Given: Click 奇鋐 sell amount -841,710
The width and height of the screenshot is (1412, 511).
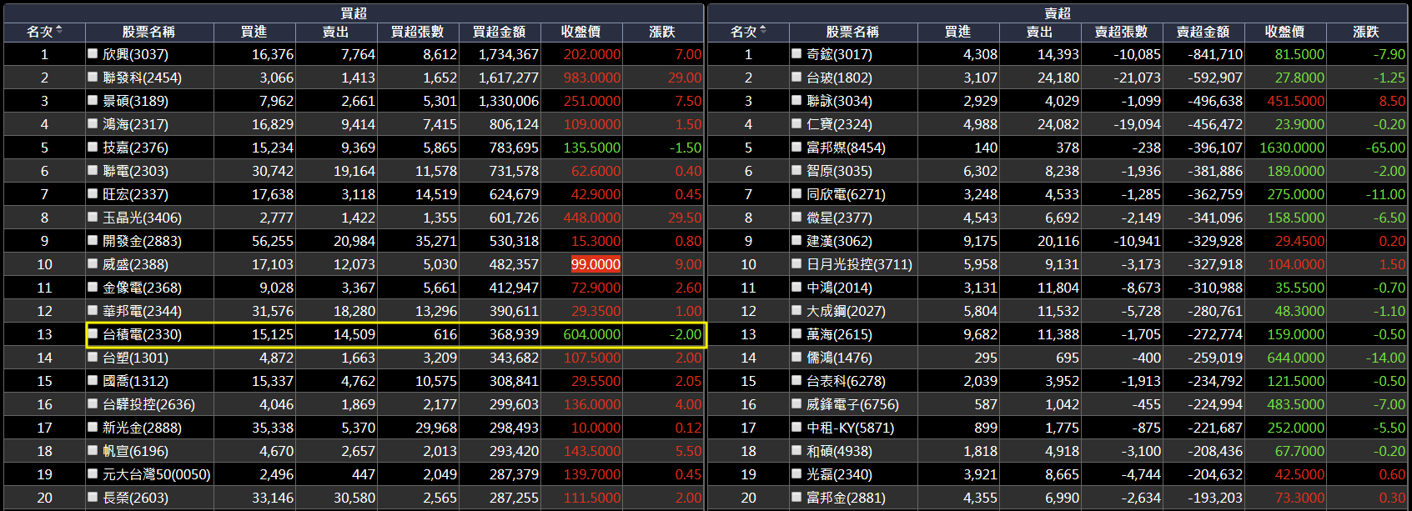Looking at the screenshot, I should pos(1215,54).
